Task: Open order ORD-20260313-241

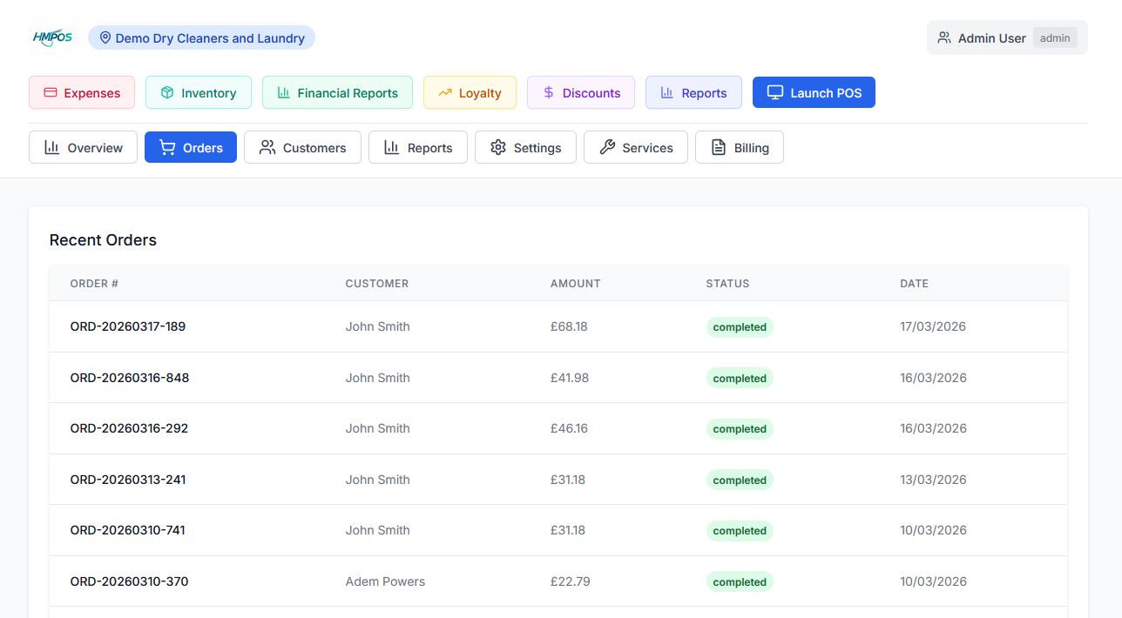Action: click(128, 480)
